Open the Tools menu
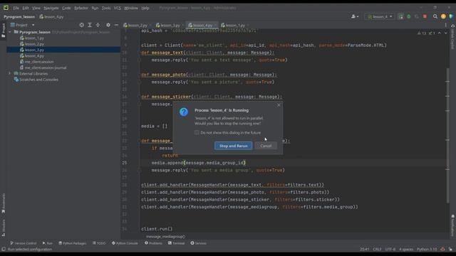This screenshot has width=456, height=256. point(106,8)
